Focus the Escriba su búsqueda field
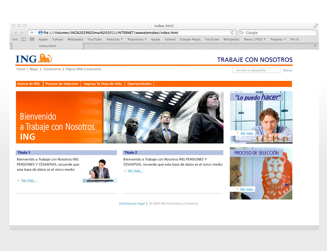Image resolution: width=327 pixels, height=251 pixels. pos(256,70)
